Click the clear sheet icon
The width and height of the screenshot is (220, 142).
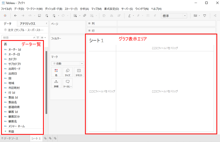click(x=92, y=15)
